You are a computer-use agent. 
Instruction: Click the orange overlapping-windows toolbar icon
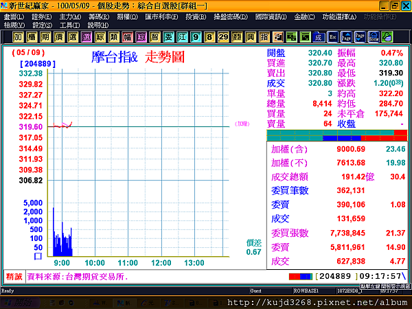tap(277, 37)
